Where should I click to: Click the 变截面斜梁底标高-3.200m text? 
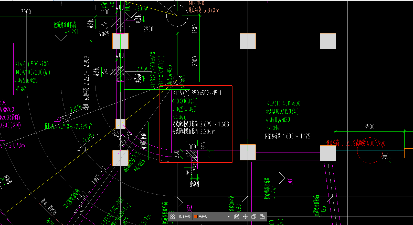click(x=194, y=132)
